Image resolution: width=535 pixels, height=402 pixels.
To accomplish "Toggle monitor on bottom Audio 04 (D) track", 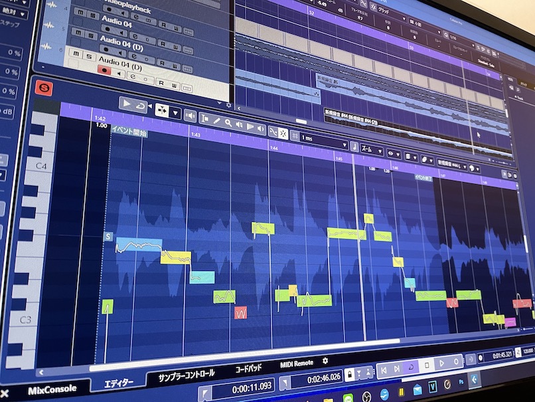I will [x=118, y=73].
